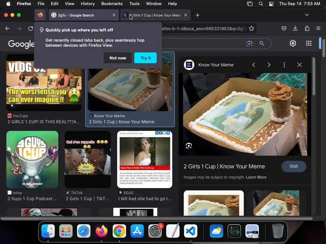Close the image preview panel
Screen dimensions: 326x244
coord(299,65)
